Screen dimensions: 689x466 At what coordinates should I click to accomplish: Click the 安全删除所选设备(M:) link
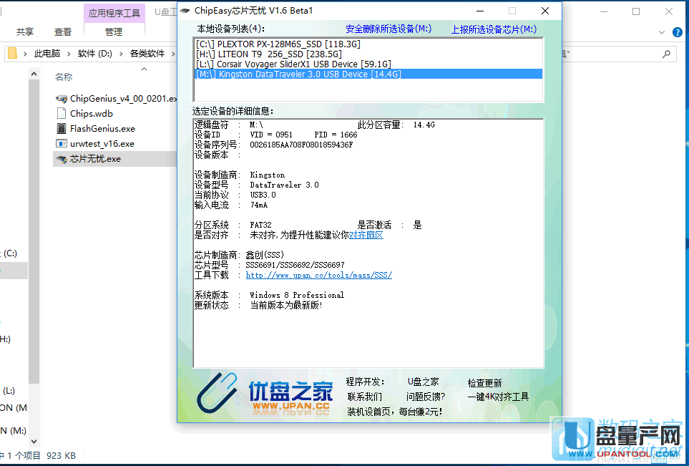click(x=388, y=29)
